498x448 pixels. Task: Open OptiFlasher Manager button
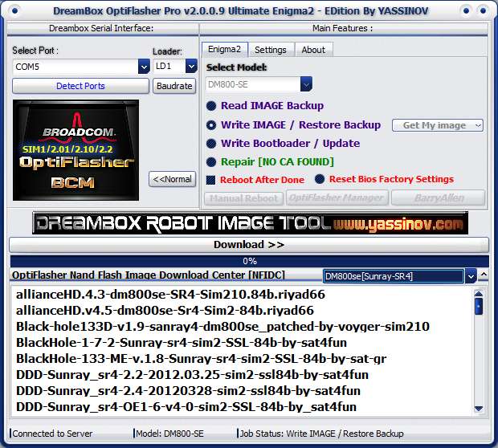click(x=337, y=198)
